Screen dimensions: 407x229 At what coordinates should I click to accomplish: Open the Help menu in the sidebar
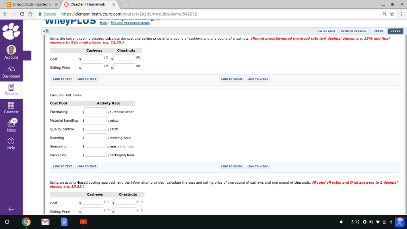(11, 144)
